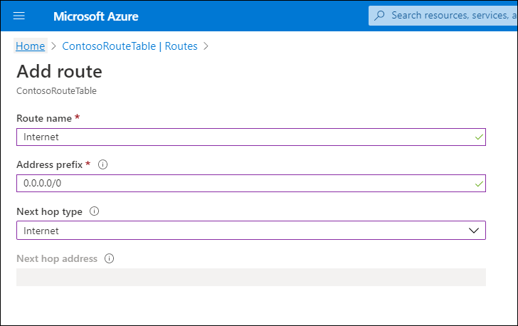Click breadcrumb chevron after Routes
This screenshot has width=518, height=326.
(x=206, y=46)
